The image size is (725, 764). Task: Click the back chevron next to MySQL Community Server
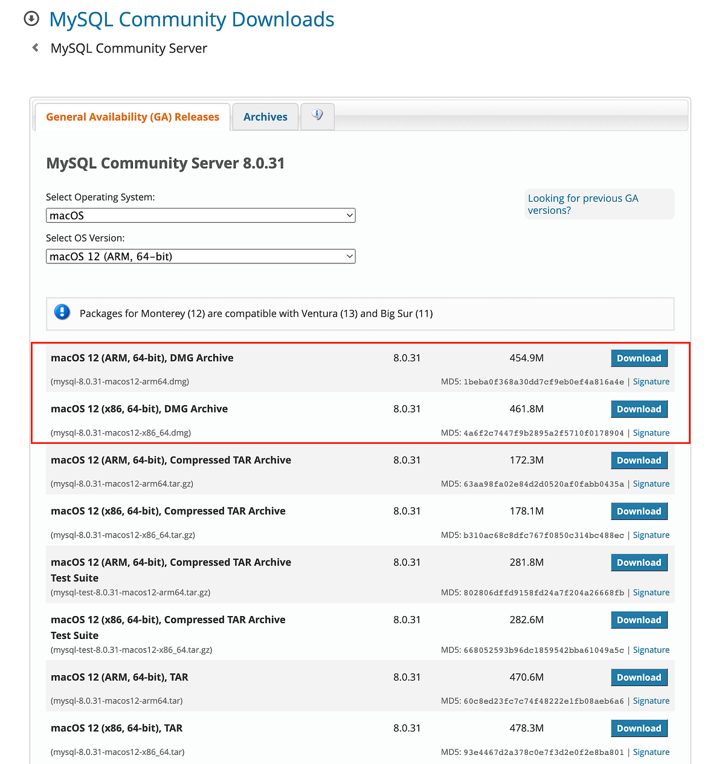pyautogui.click(x=34, y=47)
